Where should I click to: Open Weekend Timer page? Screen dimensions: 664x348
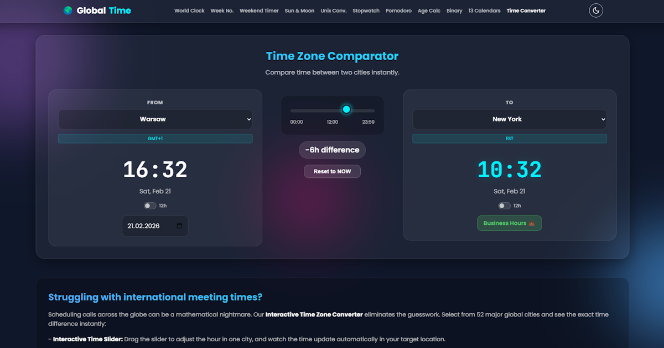pos(259,10)
